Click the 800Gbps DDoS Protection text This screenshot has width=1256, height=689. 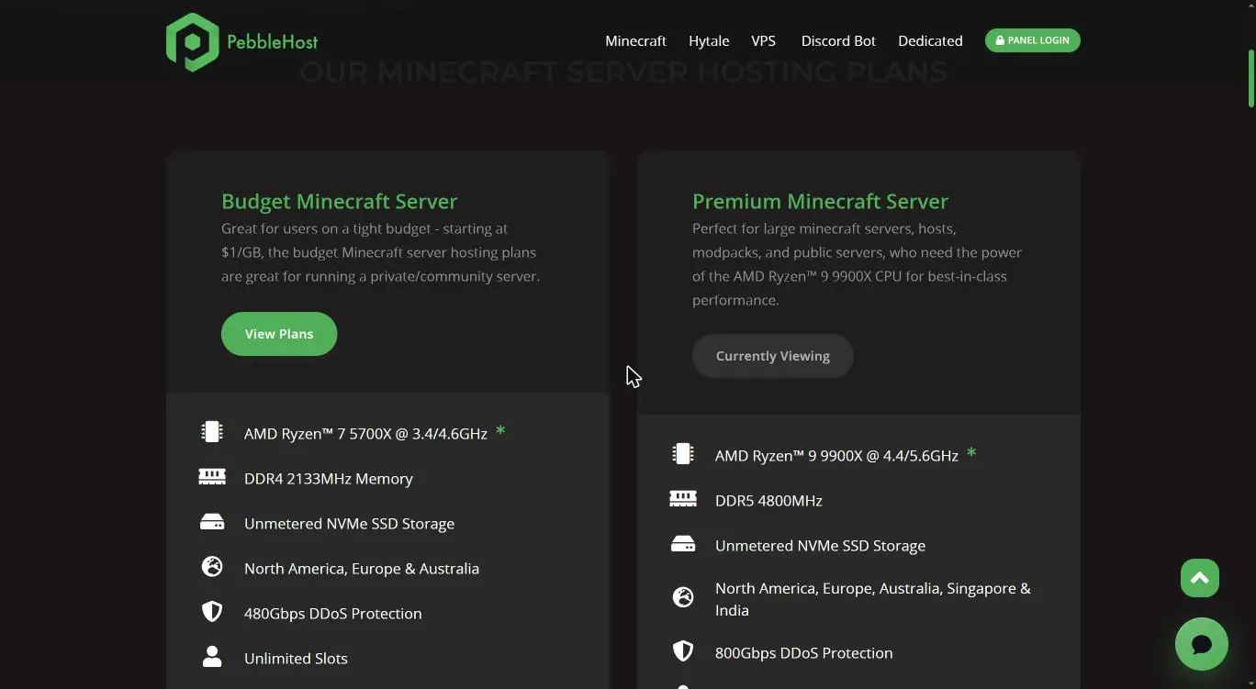pyautogui.click(x=804, y=653)
